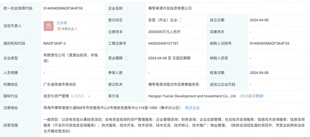Select the 纳税人资质 label cell
The width and height of the screenshot is (310, 137).
pyautogui.click(x=227, y=58)
